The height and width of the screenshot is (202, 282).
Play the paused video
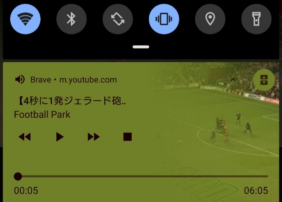(60, 137)
